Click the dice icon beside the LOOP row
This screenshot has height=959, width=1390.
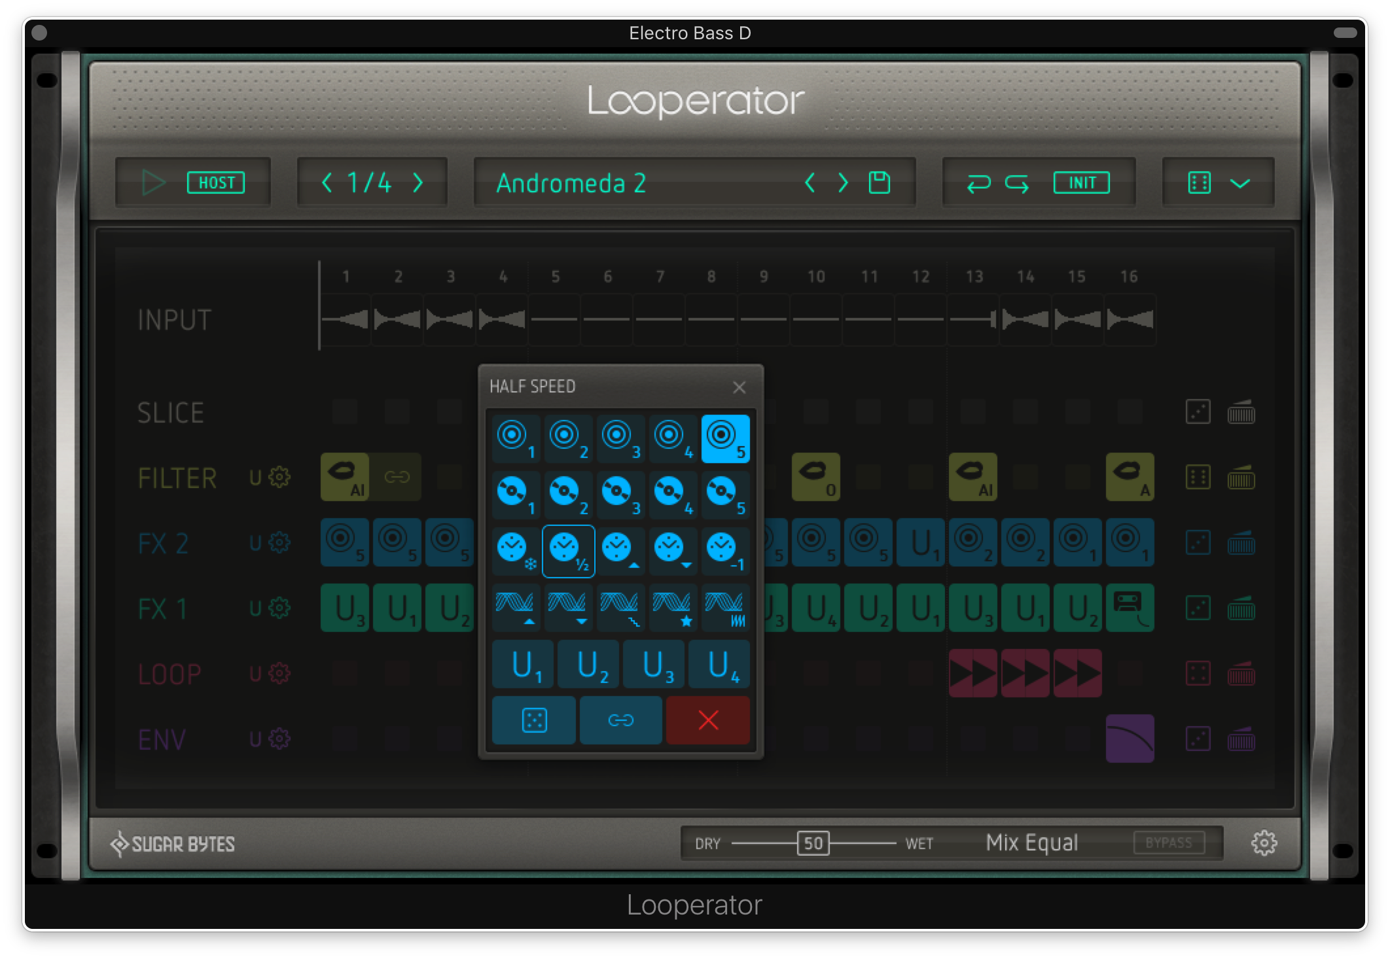coord(1198,674)
